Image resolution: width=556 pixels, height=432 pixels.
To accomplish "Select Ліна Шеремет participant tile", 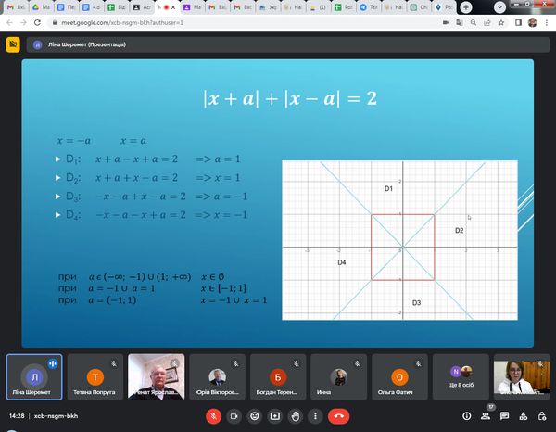I will (x=34, y=377).
